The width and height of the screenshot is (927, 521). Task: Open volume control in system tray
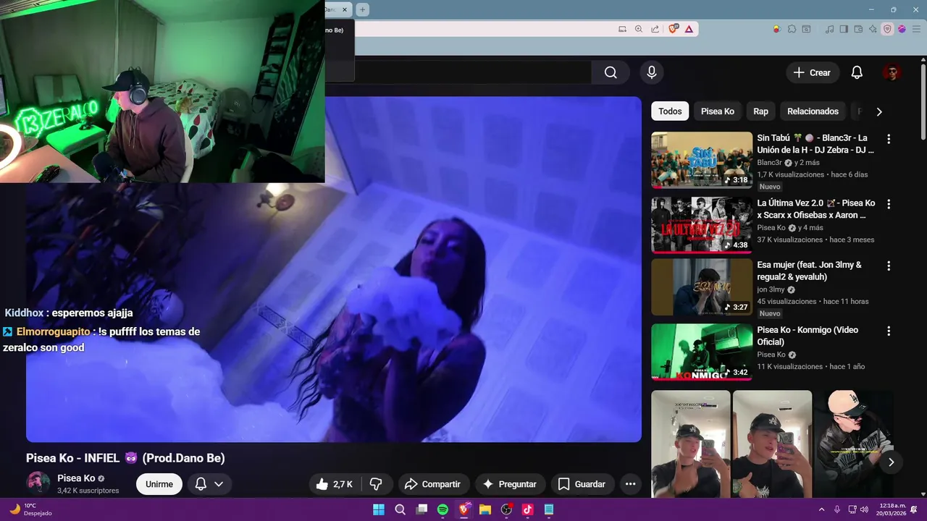click(864, 509)
